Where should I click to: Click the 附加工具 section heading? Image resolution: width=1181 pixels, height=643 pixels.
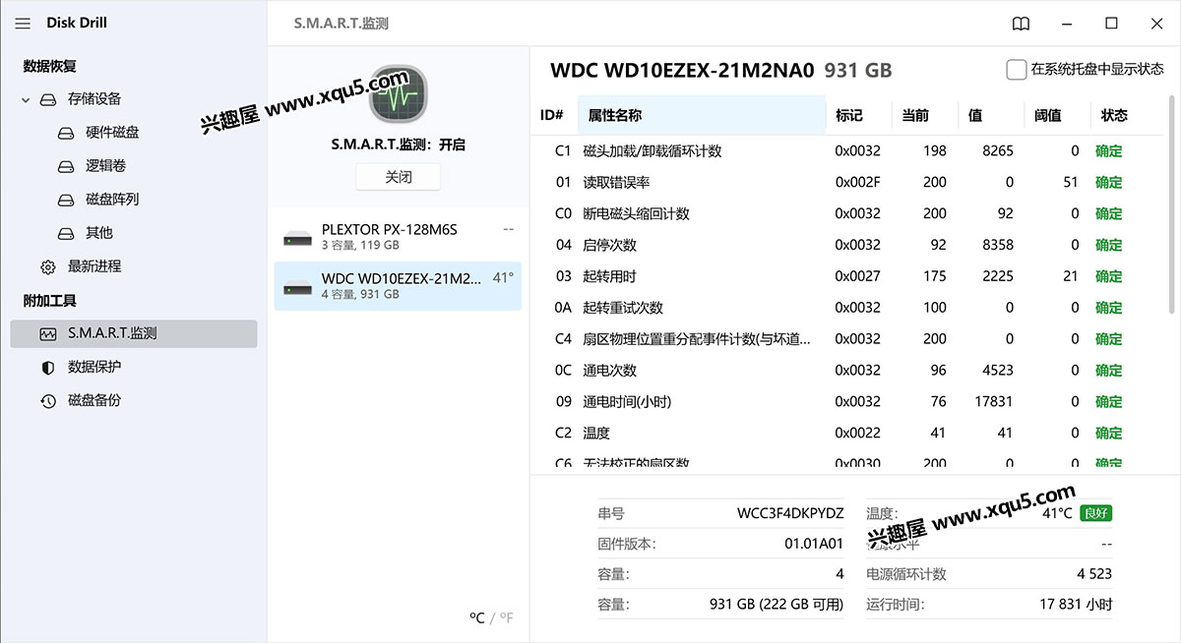pos(49,301)
